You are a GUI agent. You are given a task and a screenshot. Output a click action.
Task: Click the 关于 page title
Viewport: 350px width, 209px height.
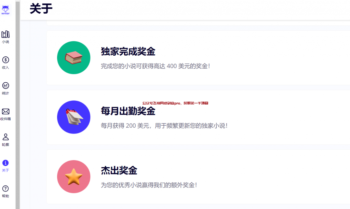(x=41, y=9)
